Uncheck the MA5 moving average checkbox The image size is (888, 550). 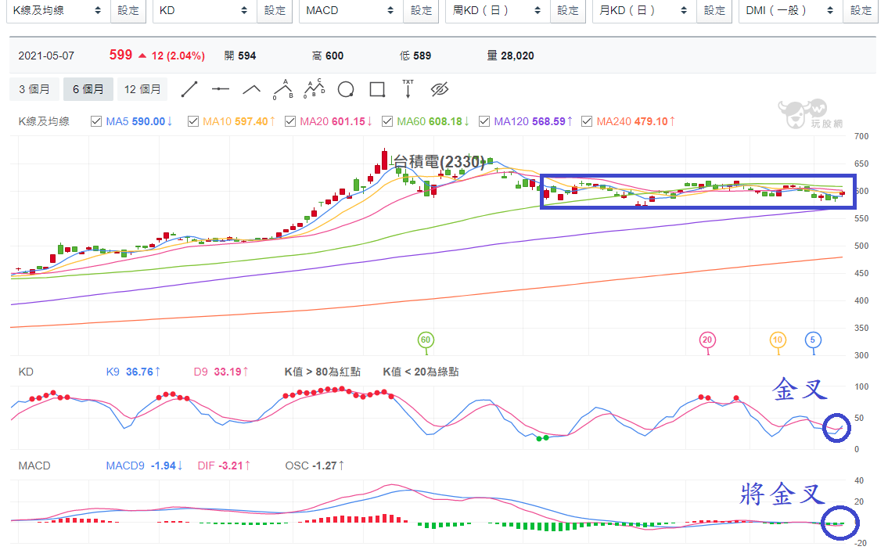tap(96, 121)
